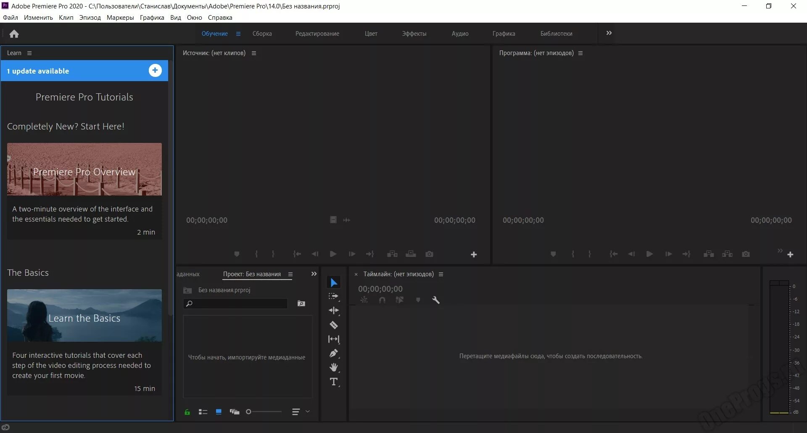Select the Razor tool
The image size is (807, 433).
click(x=334, y=325)
